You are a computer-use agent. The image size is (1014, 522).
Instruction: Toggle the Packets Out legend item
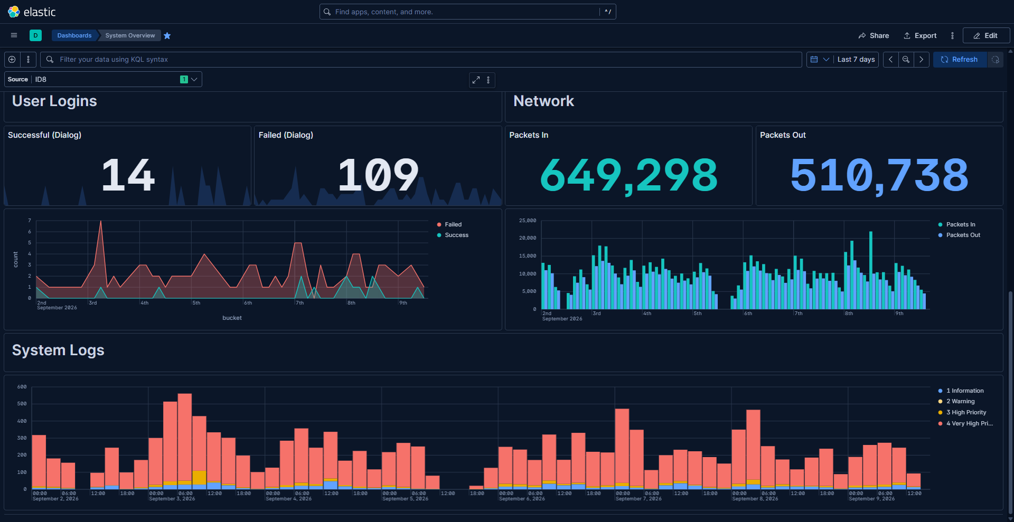963,235
